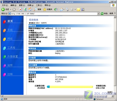Open 工具箱 section link
Image resolution: width=117 pixels, height=101 pixels.
point(11,48)
